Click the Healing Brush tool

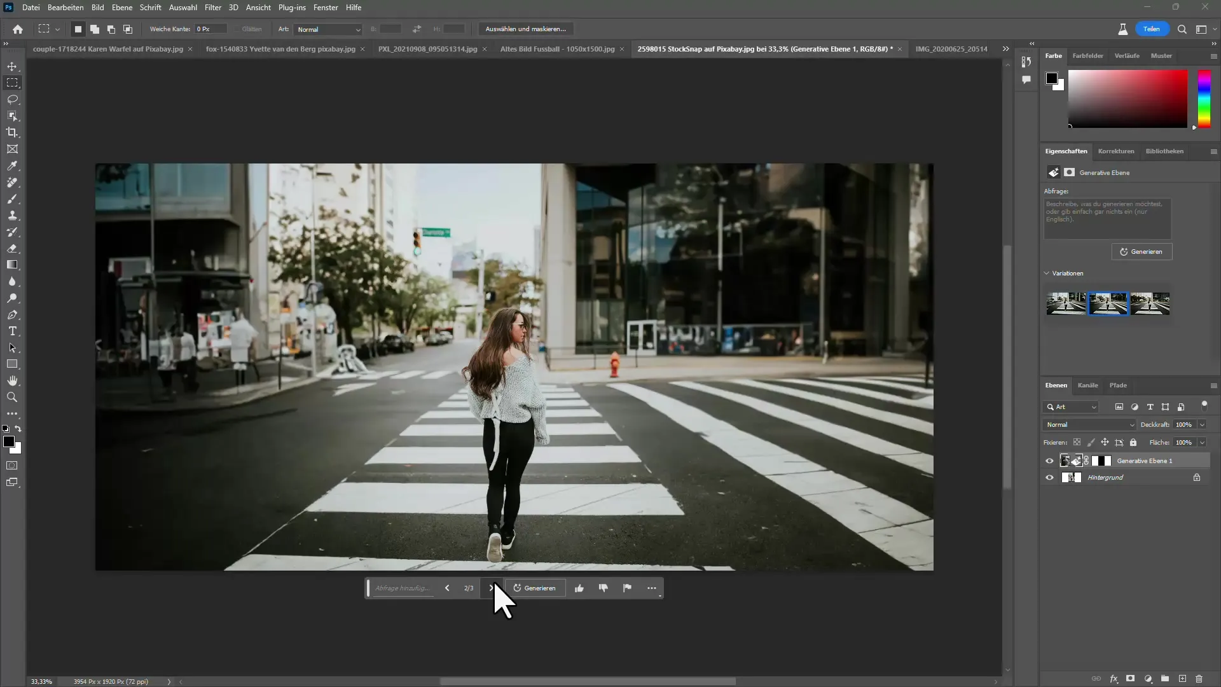pyautogui.click(x=13, y=182)
